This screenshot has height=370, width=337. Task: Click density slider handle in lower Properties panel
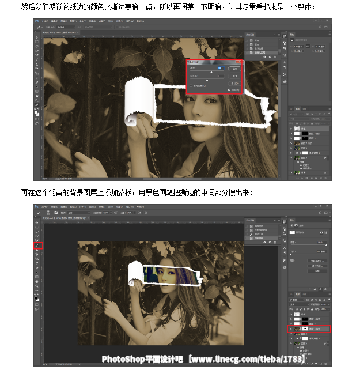327,245
